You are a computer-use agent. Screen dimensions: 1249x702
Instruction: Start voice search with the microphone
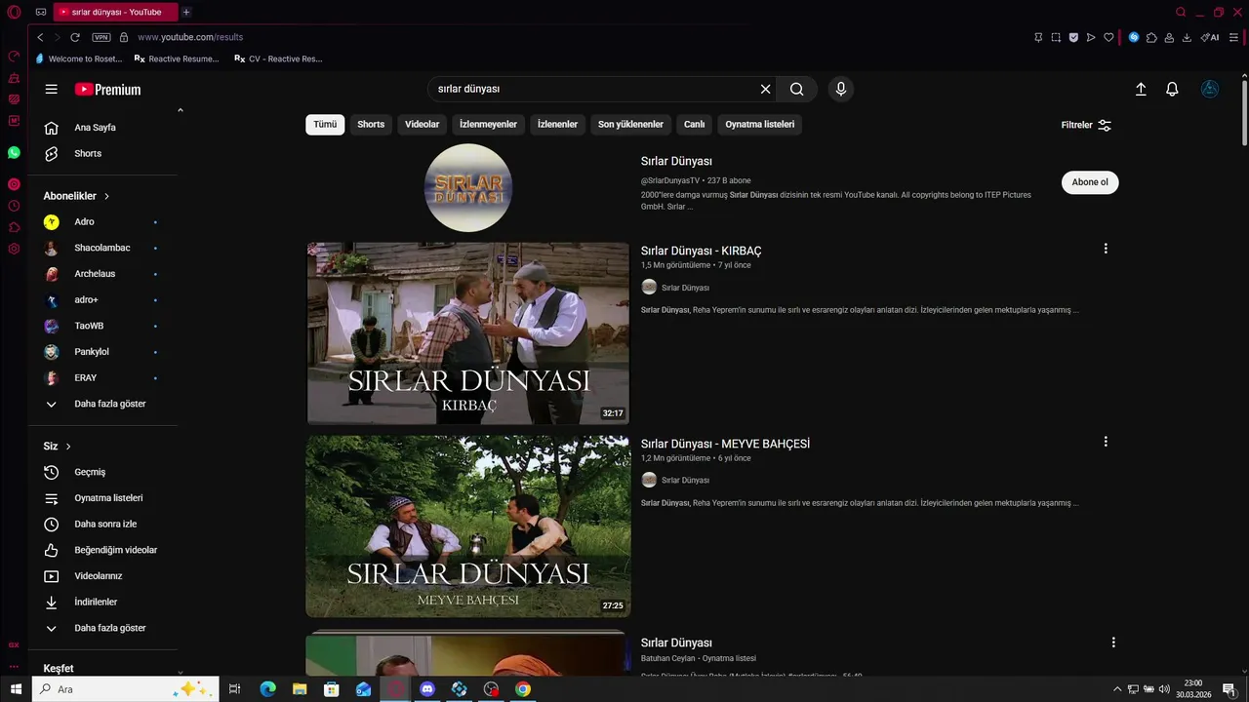pos(841,89)
